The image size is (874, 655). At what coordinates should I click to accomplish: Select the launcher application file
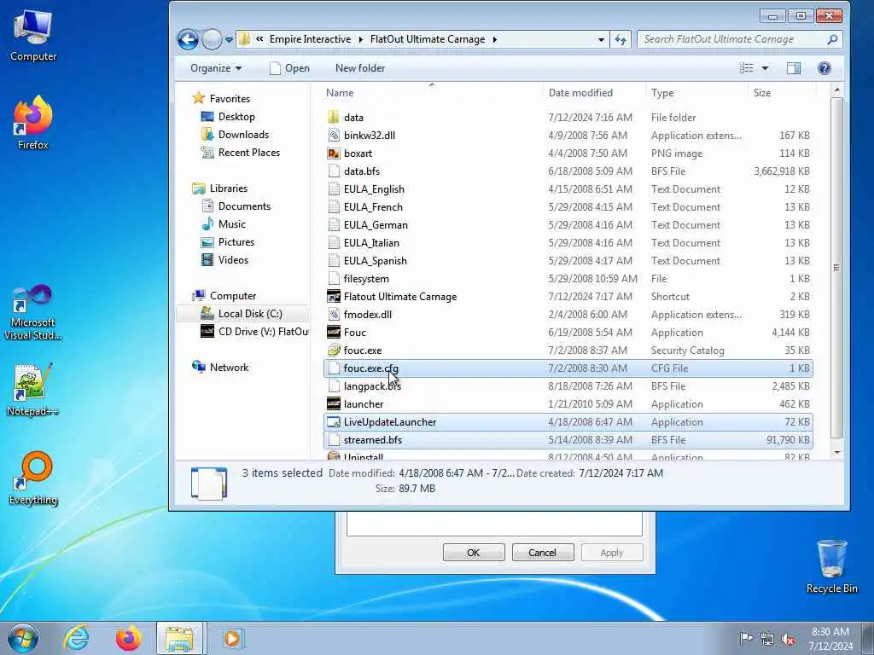[x=364, y=403]
